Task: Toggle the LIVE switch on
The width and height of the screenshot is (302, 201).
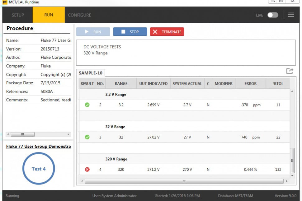Action: tap(273, 15)
